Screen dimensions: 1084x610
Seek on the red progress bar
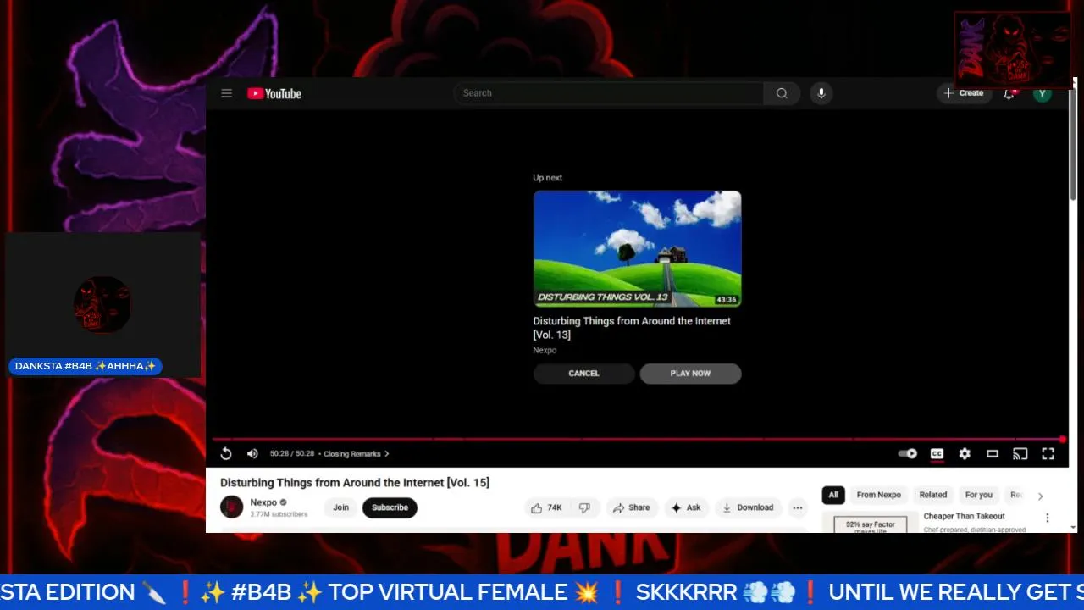[x=637, y=439]
